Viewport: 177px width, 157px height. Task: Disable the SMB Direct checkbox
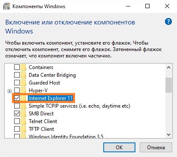pyautogui.click(x=17, y=114)
